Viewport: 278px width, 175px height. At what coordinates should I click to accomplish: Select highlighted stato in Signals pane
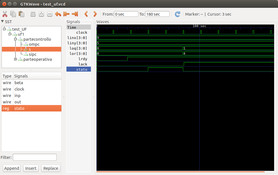(79, 69)
